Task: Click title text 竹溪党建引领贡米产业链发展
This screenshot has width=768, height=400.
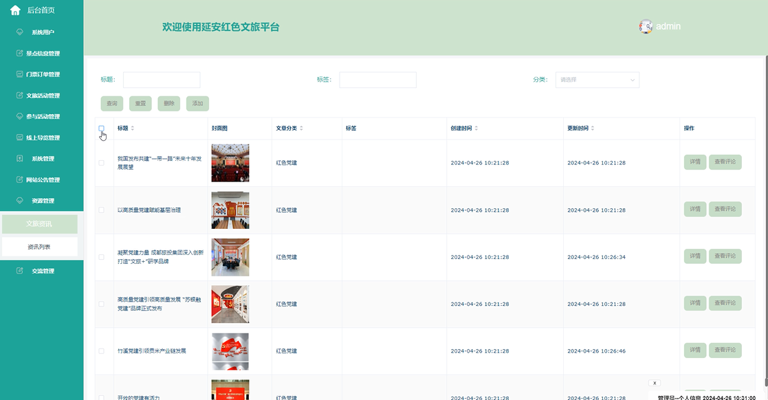Action: coord(152,351)
